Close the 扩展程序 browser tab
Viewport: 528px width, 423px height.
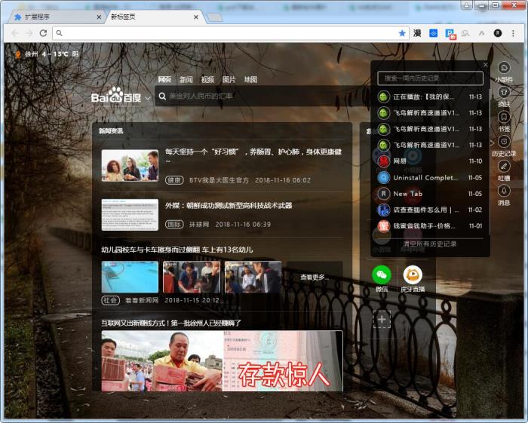pos(99,17)
